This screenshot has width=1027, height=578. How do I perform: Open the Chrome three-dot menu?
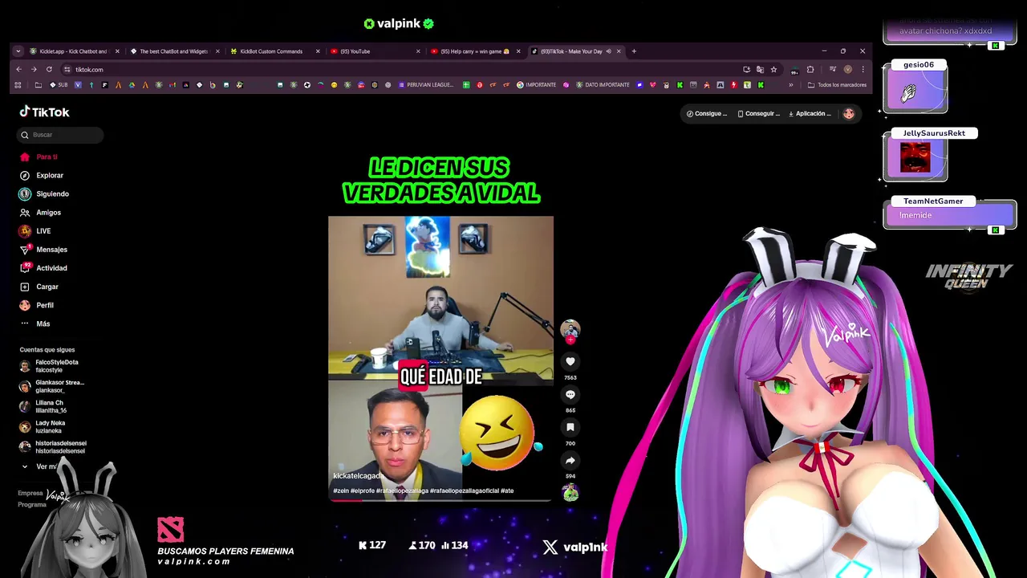click(x=863, y=69)
